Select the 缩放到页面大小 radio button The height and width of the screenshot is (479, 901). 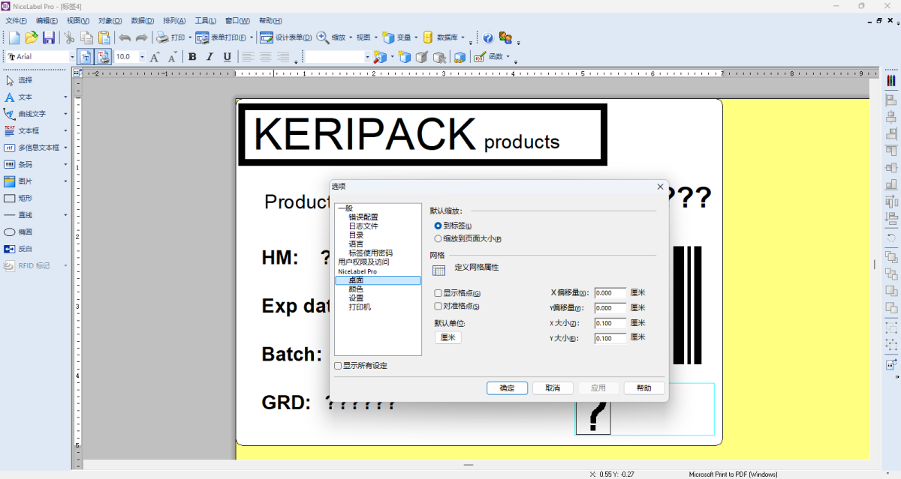[438, 238]
